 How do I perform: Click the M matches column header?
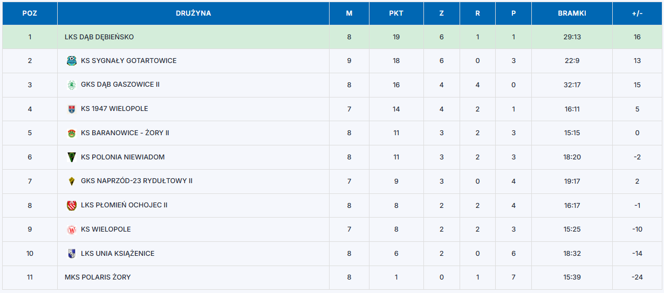349,13
